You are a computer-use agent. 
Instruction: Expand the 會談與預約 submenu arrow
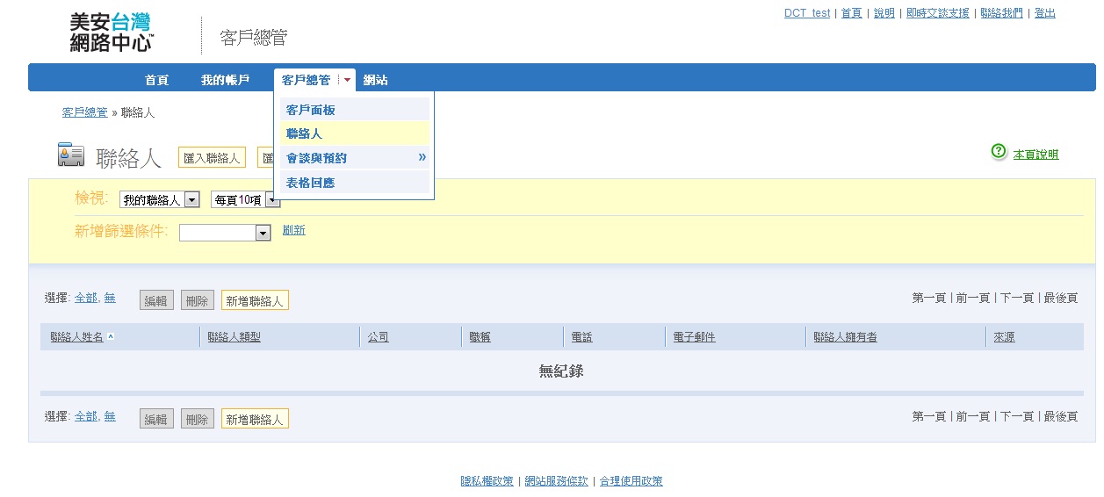(x=422, y=157)
